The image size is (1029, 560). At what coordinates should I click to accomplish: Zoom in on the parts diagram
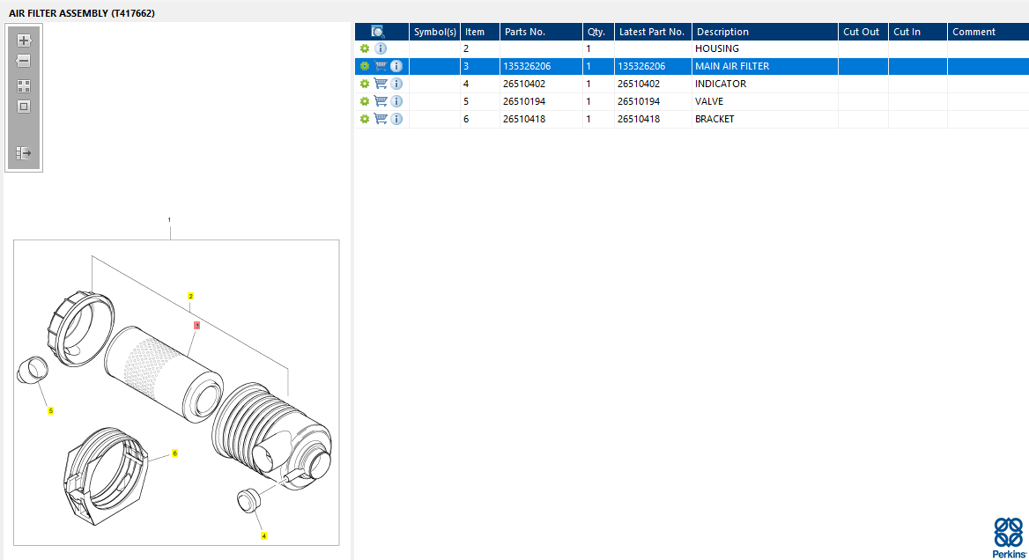(x=24, y=41)
